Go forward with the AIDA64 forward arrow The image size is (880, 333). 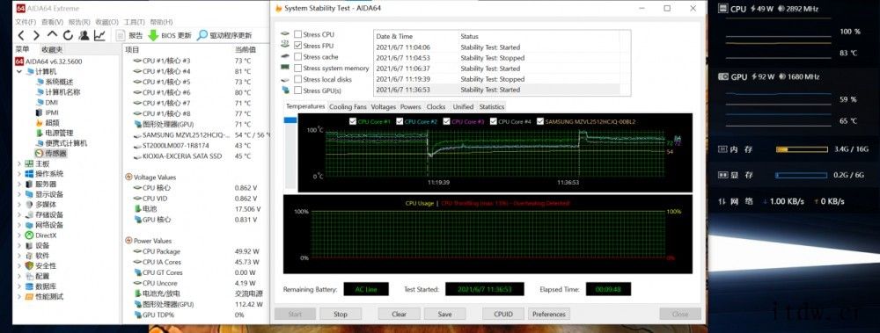pos(36,35)
